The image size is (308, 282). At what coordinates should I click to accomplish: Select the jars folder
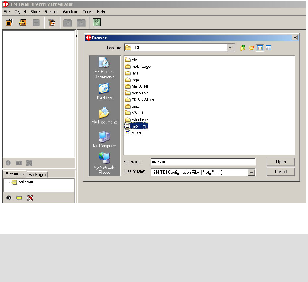(132, 73)
